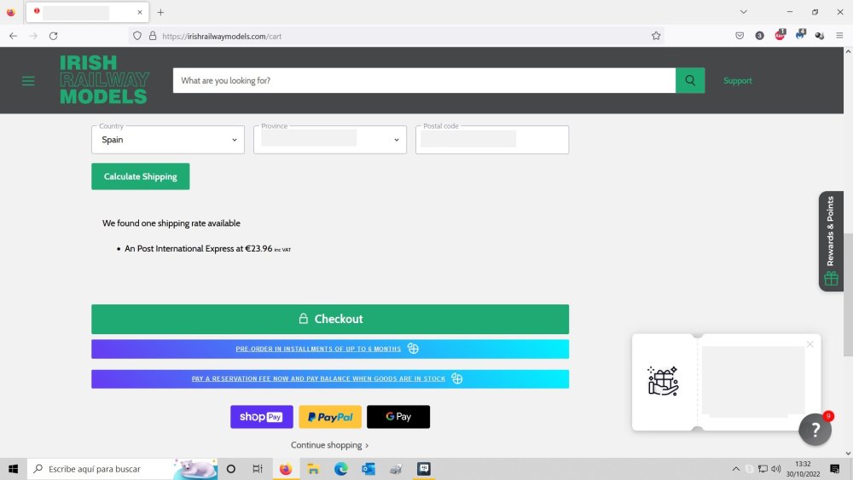Open a new browser tab
Viewport: 853px width, 480px height.
coord(160,12)
